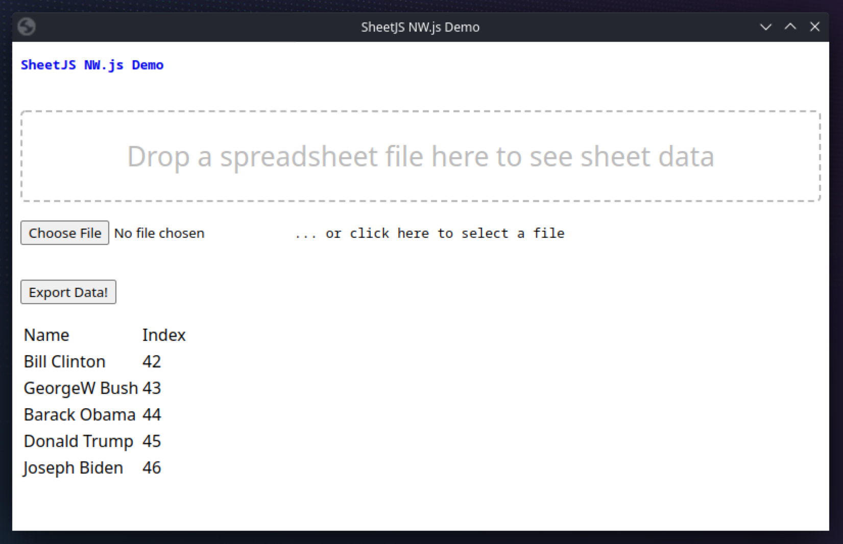
Task: Select the Joseph Biden table row
Action: (x=73, y=467)
